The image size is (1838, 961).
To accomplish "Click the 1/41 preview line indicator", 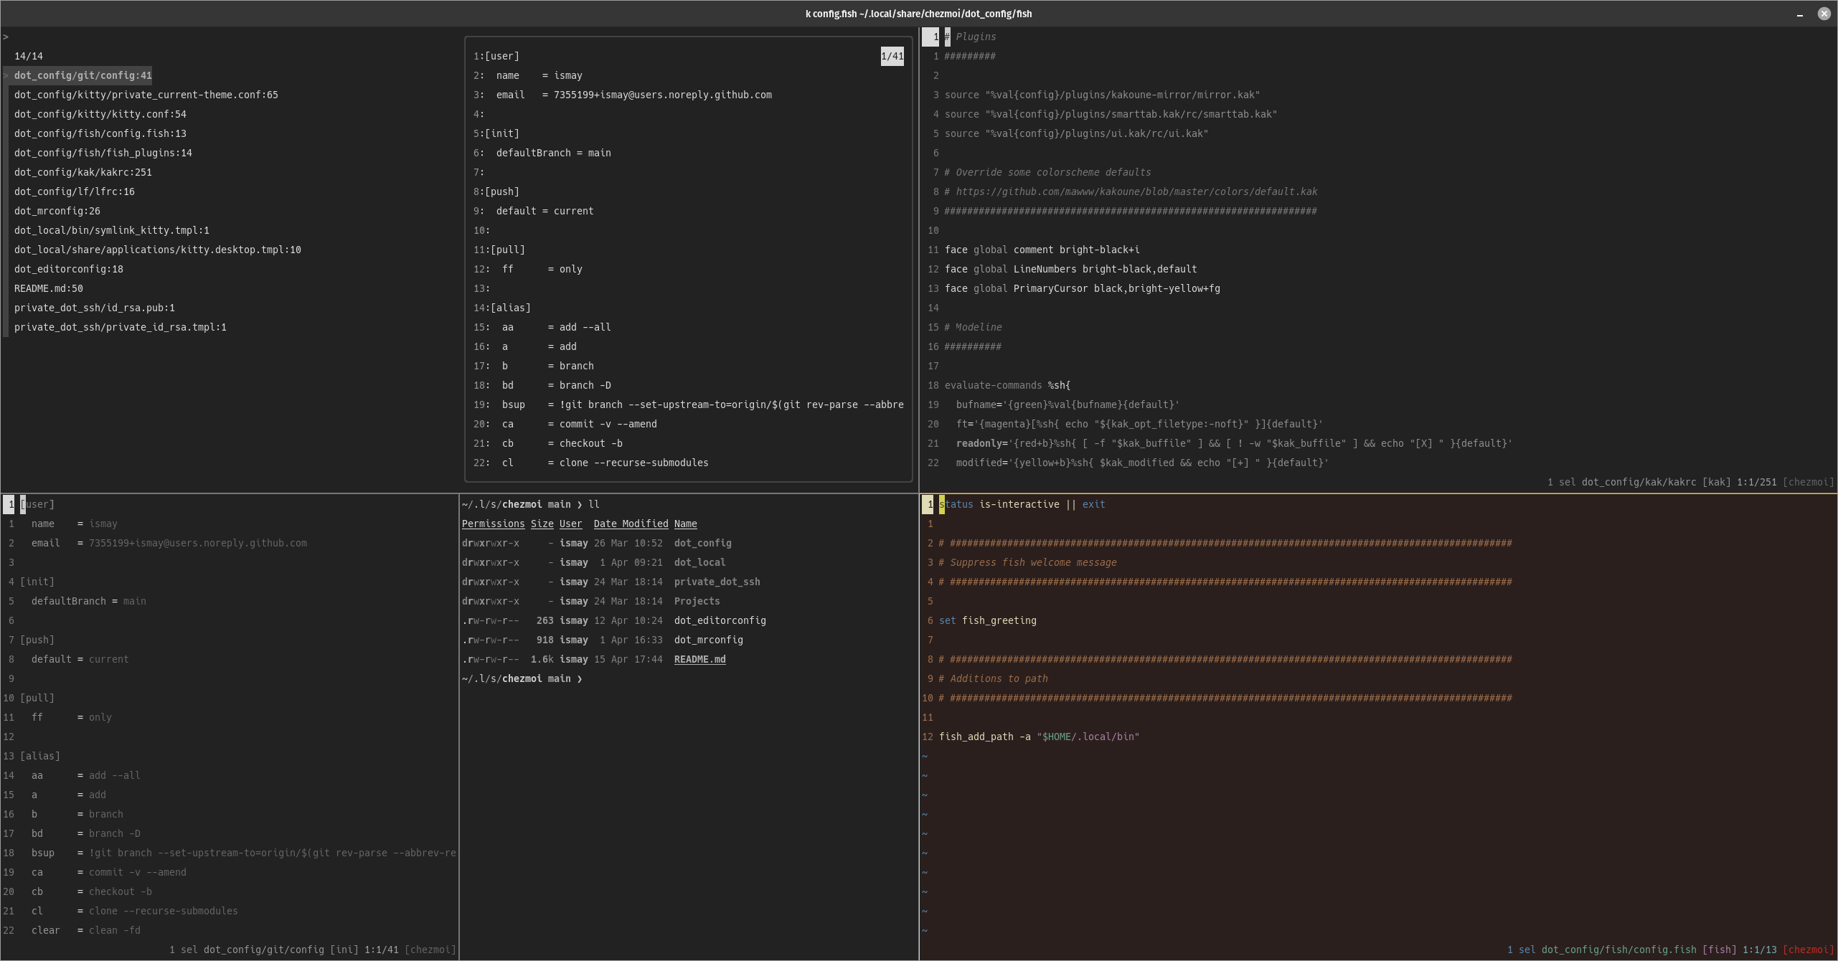I will pos(892,56).
